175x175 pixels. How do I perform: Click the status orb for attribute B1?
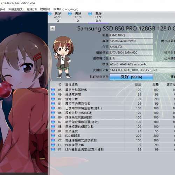[x=53, y=104]
